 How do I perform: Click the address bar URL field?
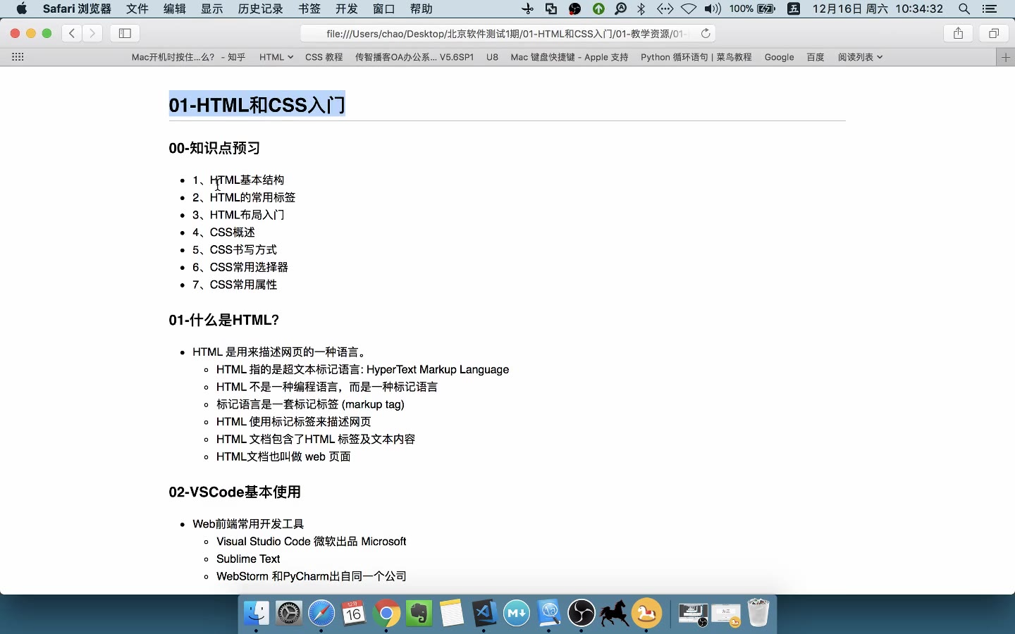tap(504, 33)
